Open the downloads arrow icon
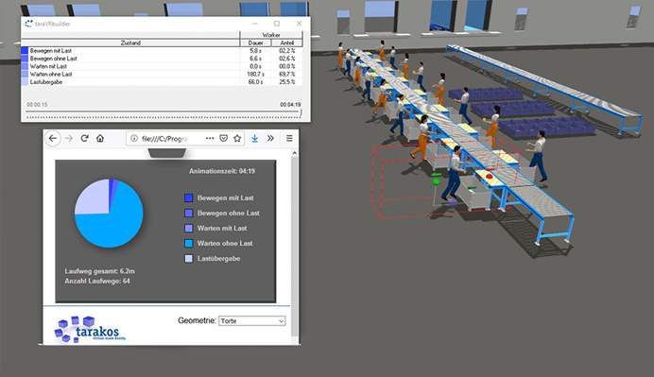654x377 pixels. point(255,138)
